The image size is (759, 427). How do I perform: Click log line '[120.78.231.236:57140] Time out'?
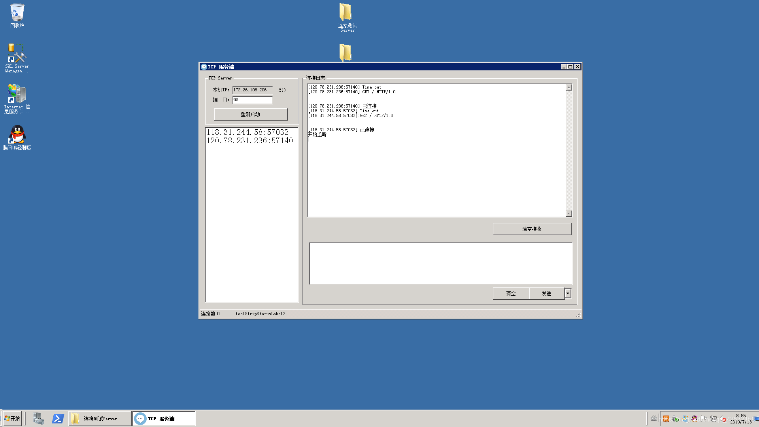(345, 87)
